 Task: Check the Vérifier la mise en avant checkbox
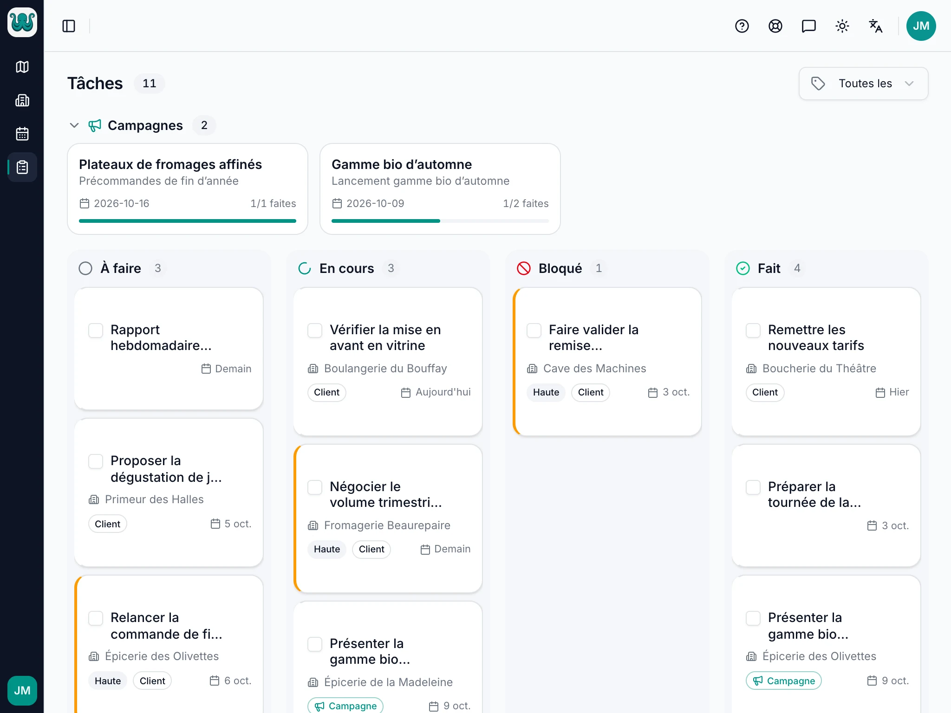pos(315,331)
